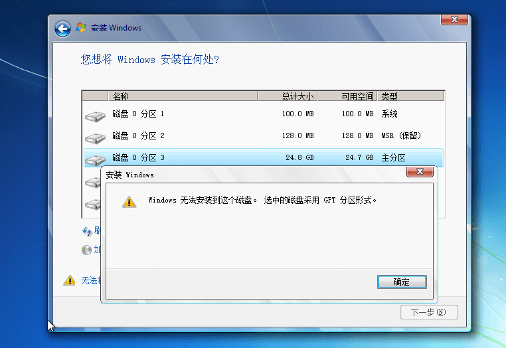The image size is (506, 348).
Task: Click the 系统 type cell
Action: pyautogui.click(x=390, y=114)
